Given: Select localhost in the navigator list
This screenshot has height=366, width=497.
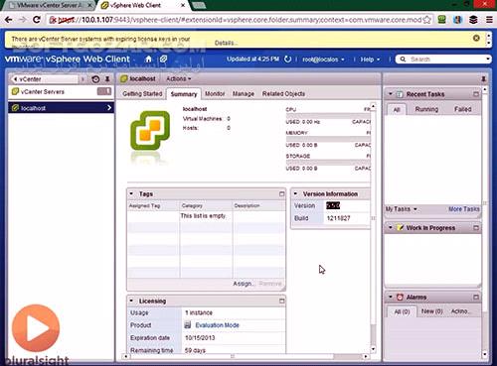Looking at the screenshot, I should point(61,108).
